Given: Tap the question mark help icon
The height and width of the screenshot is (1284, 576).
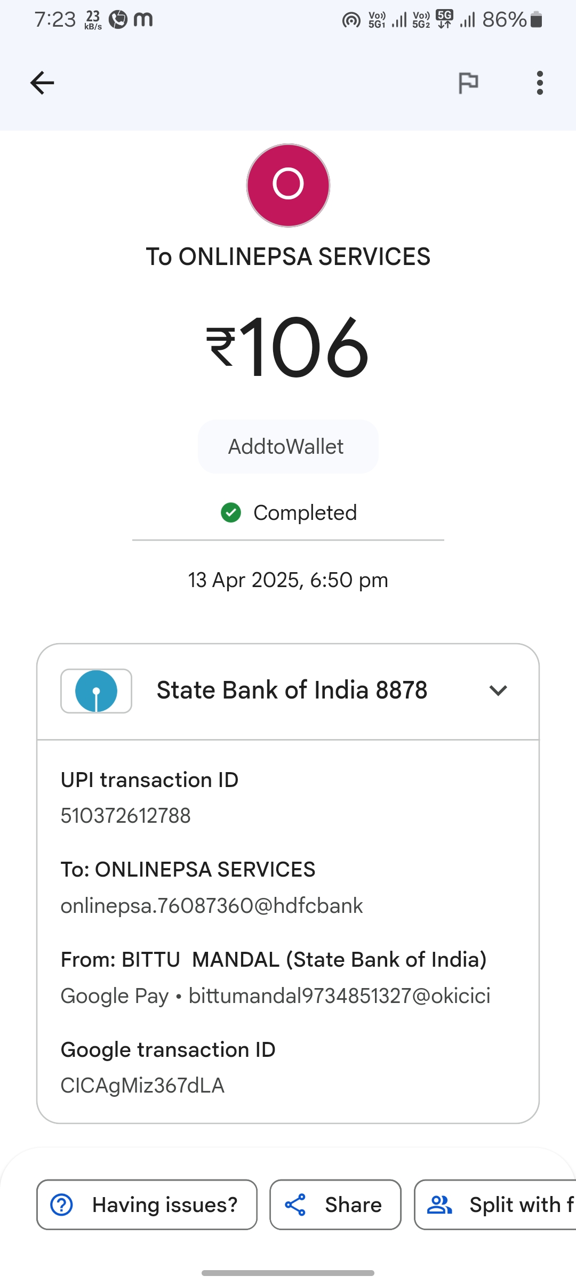Looking at the screenshot, I should click(62, 1205).
